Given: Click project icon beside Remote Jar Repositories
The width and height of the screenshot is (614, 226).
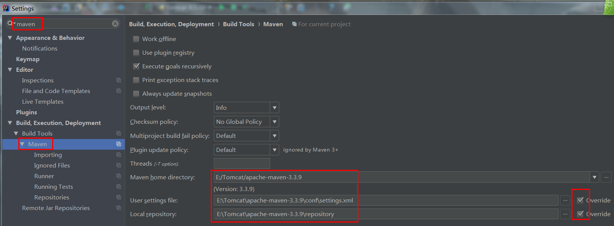Looking at the screenshot, I should tap(119, 208).
